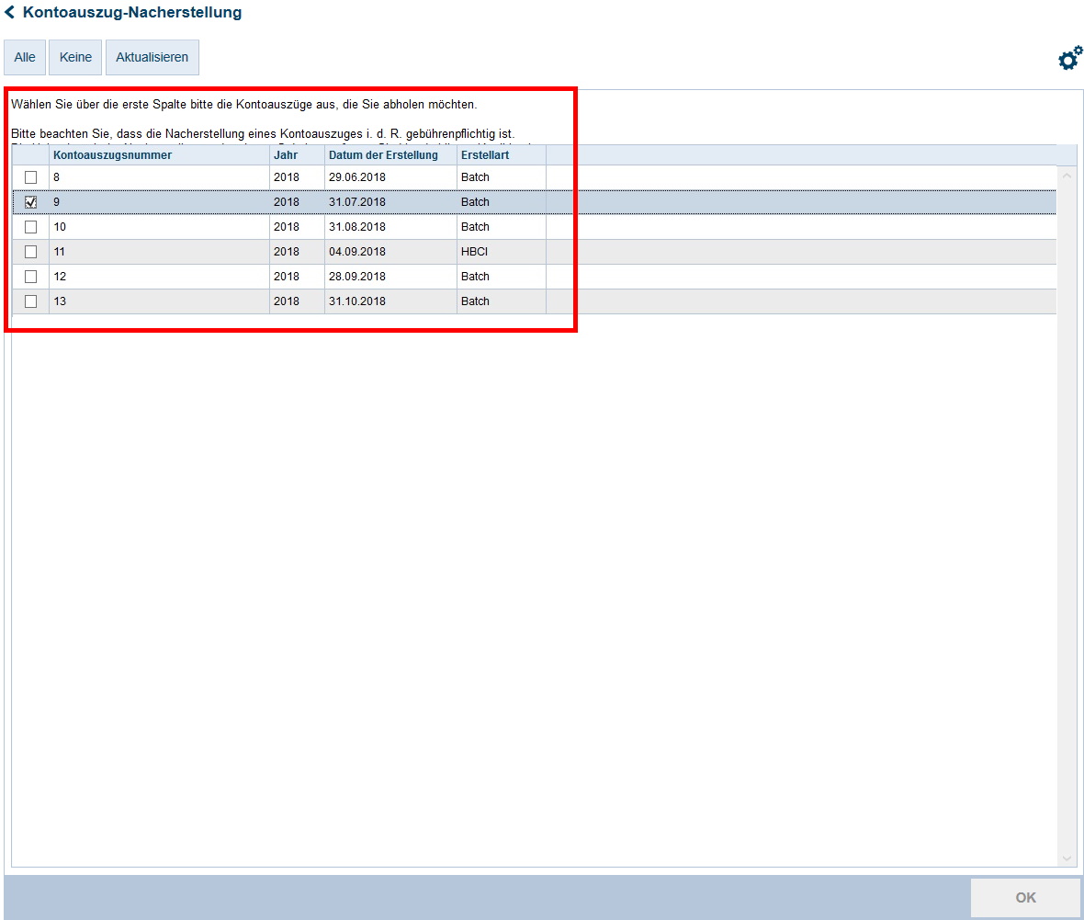Select the checkbox for statement number 12

pyautogui.click(x=30, y=277)
